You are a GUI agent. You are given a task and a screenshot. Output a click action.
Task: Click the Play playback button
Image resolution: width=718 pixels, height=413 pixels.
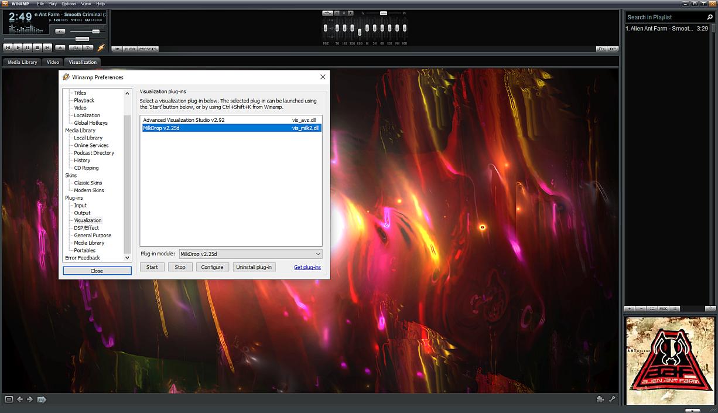click(x=18, y=47)
